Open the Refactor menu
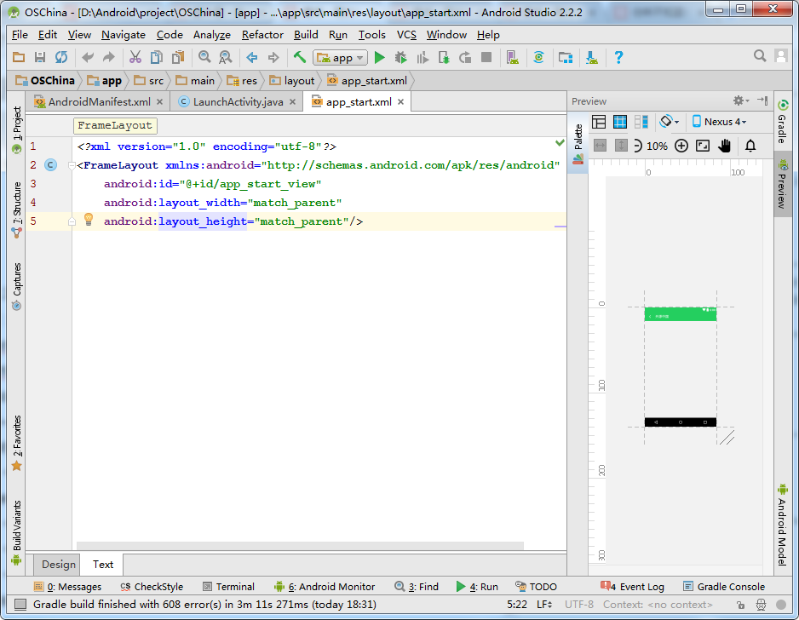 (x=262, y=35)
